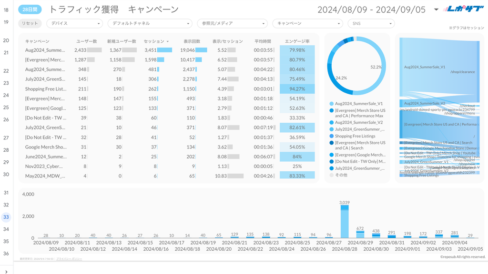
Task: Expand the 参照元/メディア filter
Action: 233,23
